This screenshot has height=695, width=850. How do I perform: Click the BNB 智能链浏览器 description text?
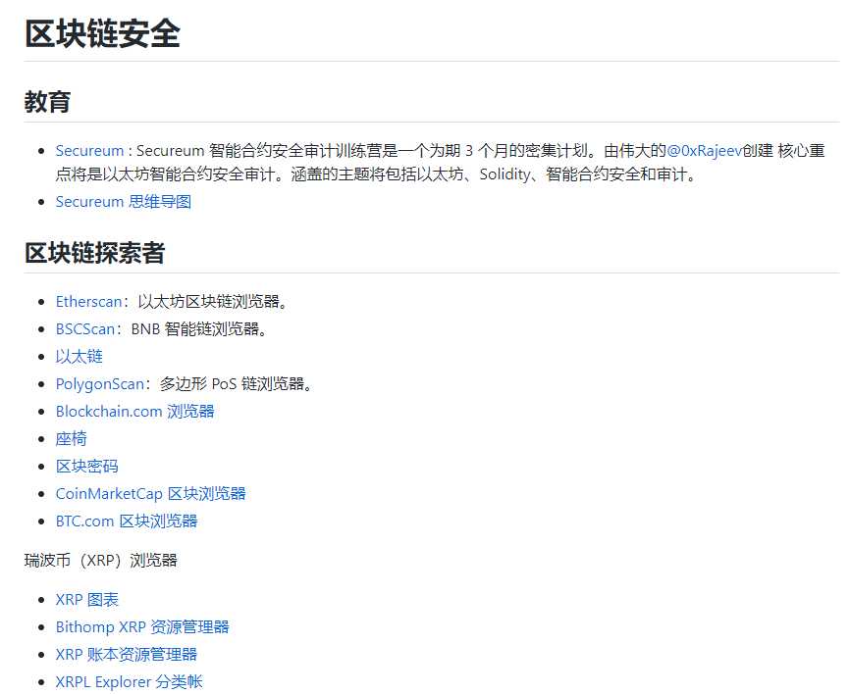pyautogui.click(x=199, y=329)
